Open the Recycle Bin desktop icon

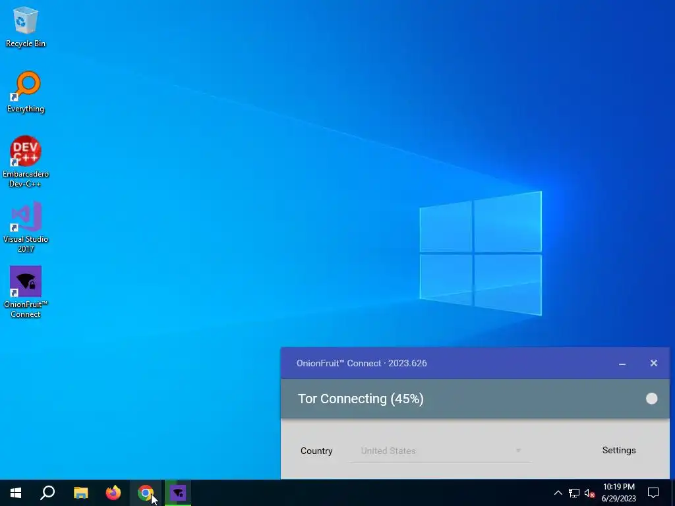point(26,26)
